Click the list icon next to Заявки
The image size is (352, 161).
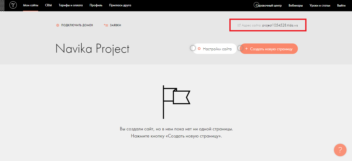point(106,25)
